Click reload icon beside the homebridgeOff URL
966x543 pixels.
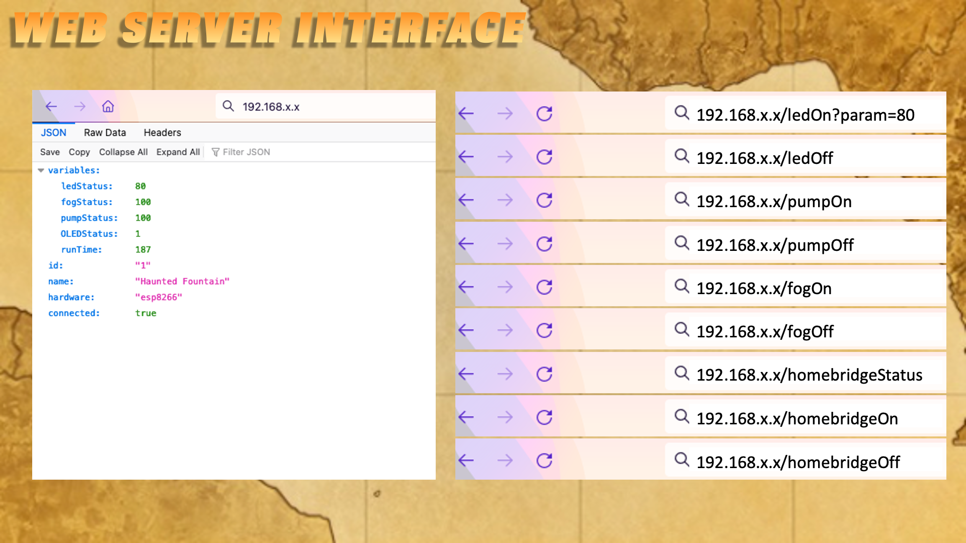coord(544,461)
